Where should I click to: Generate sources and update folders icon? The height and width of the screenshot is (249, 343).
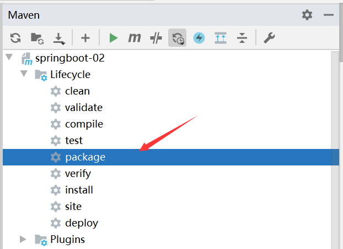[37, 38]
